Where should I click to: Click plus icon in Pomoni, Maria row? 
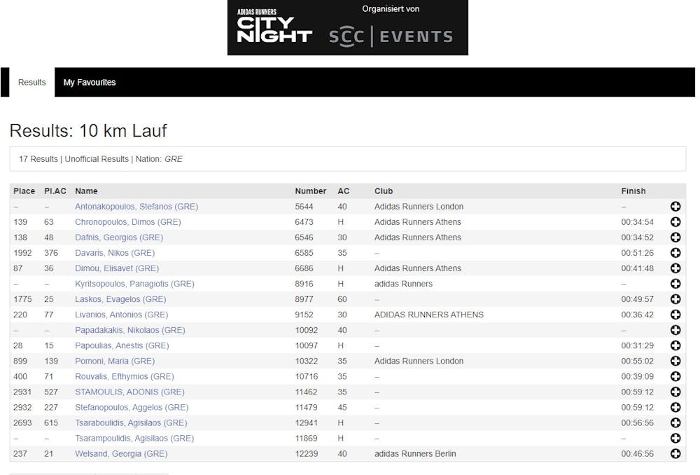675,361
